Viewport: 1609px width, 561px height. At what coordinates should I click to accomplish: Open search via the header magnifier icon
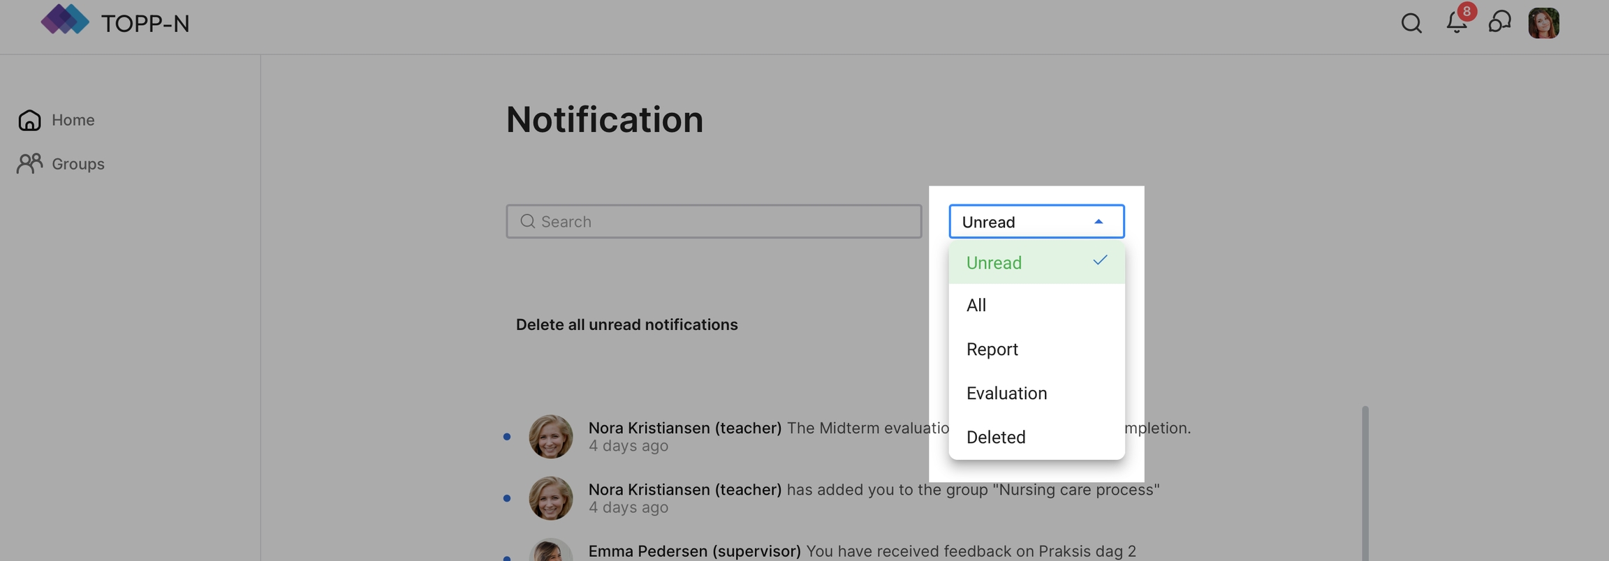pyautogui.click(x=1411, y=23)
